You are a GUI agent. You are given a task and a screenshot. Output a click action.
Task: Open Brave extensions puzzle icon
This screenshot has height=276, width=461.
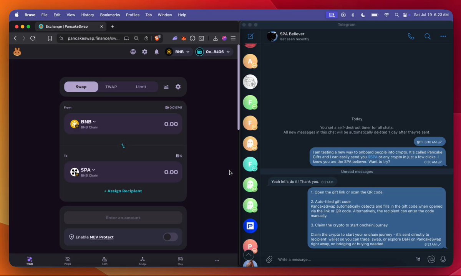192,38
